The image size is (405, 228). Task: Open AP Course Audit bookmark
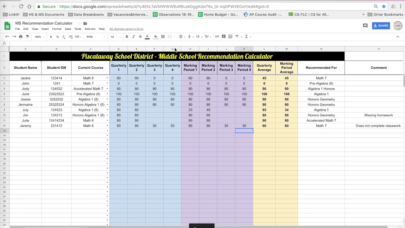click(x=263, y=14)
